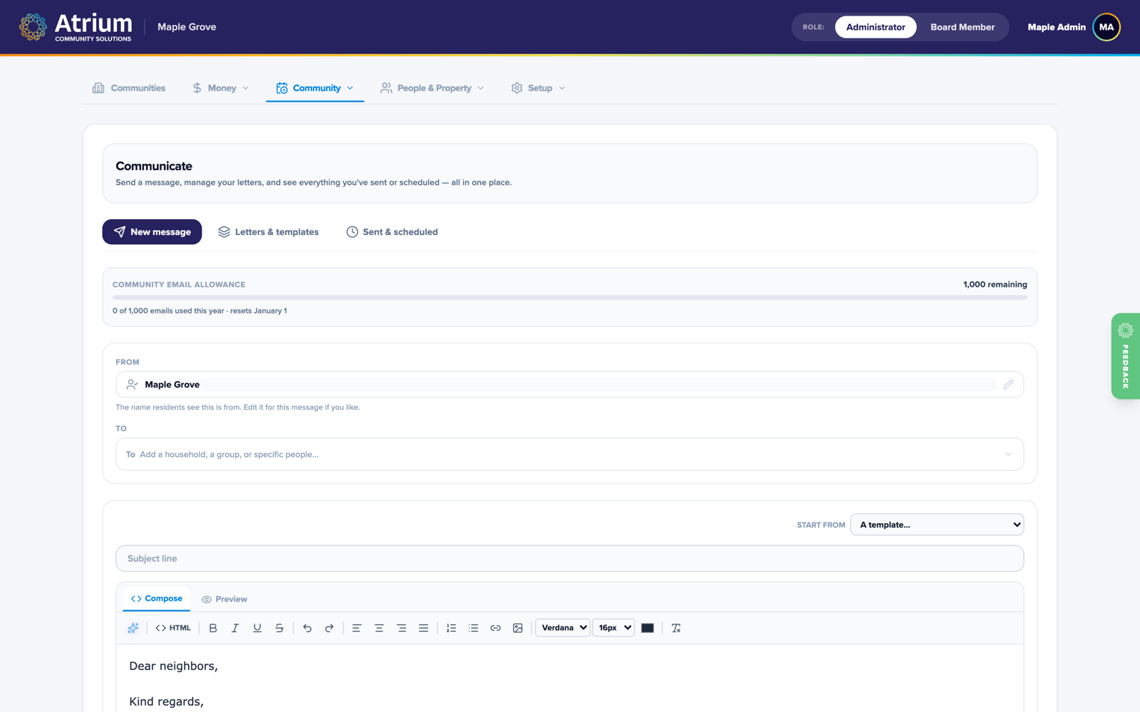Click the '1,000 remaining' text

pos(995,284)
